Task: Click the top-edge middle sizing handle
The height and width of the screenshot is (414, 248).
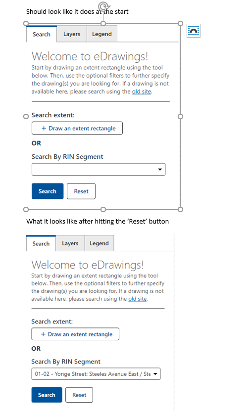Action: tap(103, 24)
